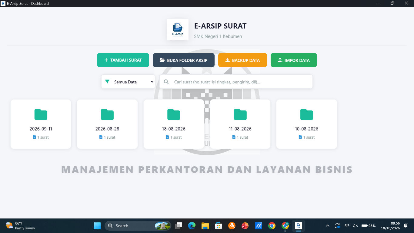Click the SMK Negeri 1 Kebumen subtitle
Viewport: 414px width, 233px height.
point(218,36)
